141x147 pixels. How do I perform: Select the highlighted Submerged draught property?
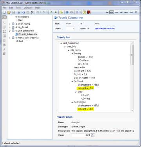coord(85,109)
